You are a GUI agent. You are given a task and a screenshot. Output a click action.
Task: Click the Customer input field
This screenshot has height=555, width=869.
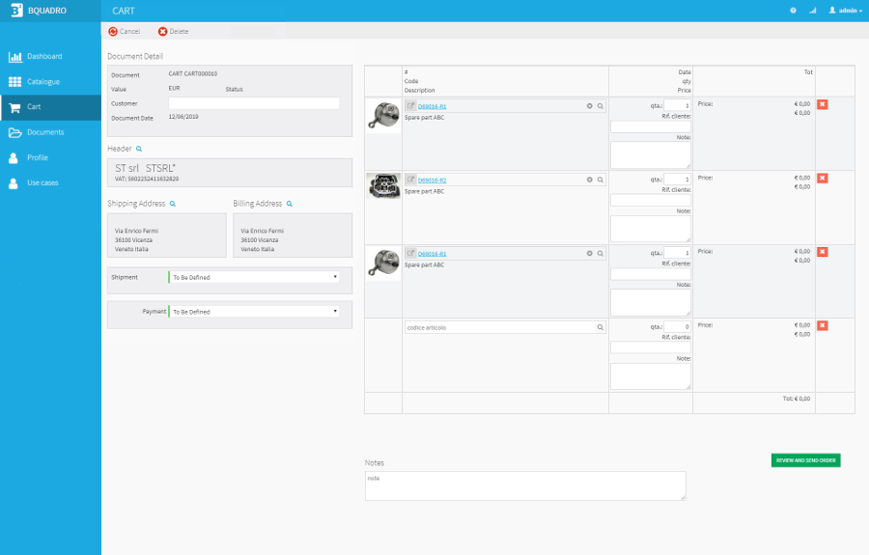click(254, 103)
